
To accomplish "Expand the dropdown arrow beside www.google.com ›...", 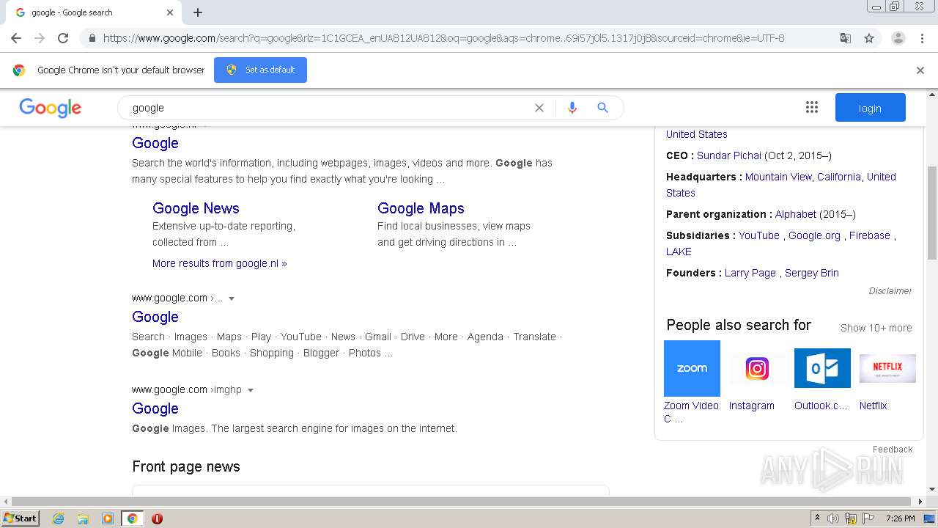I will [232, 298].
